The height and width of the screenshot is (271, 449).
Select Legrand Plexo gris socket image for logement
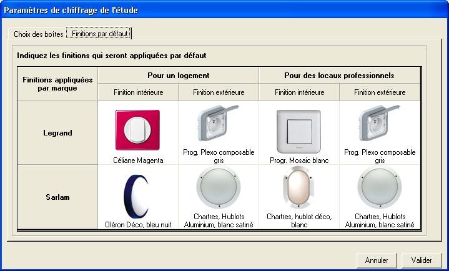coord(218,124)
